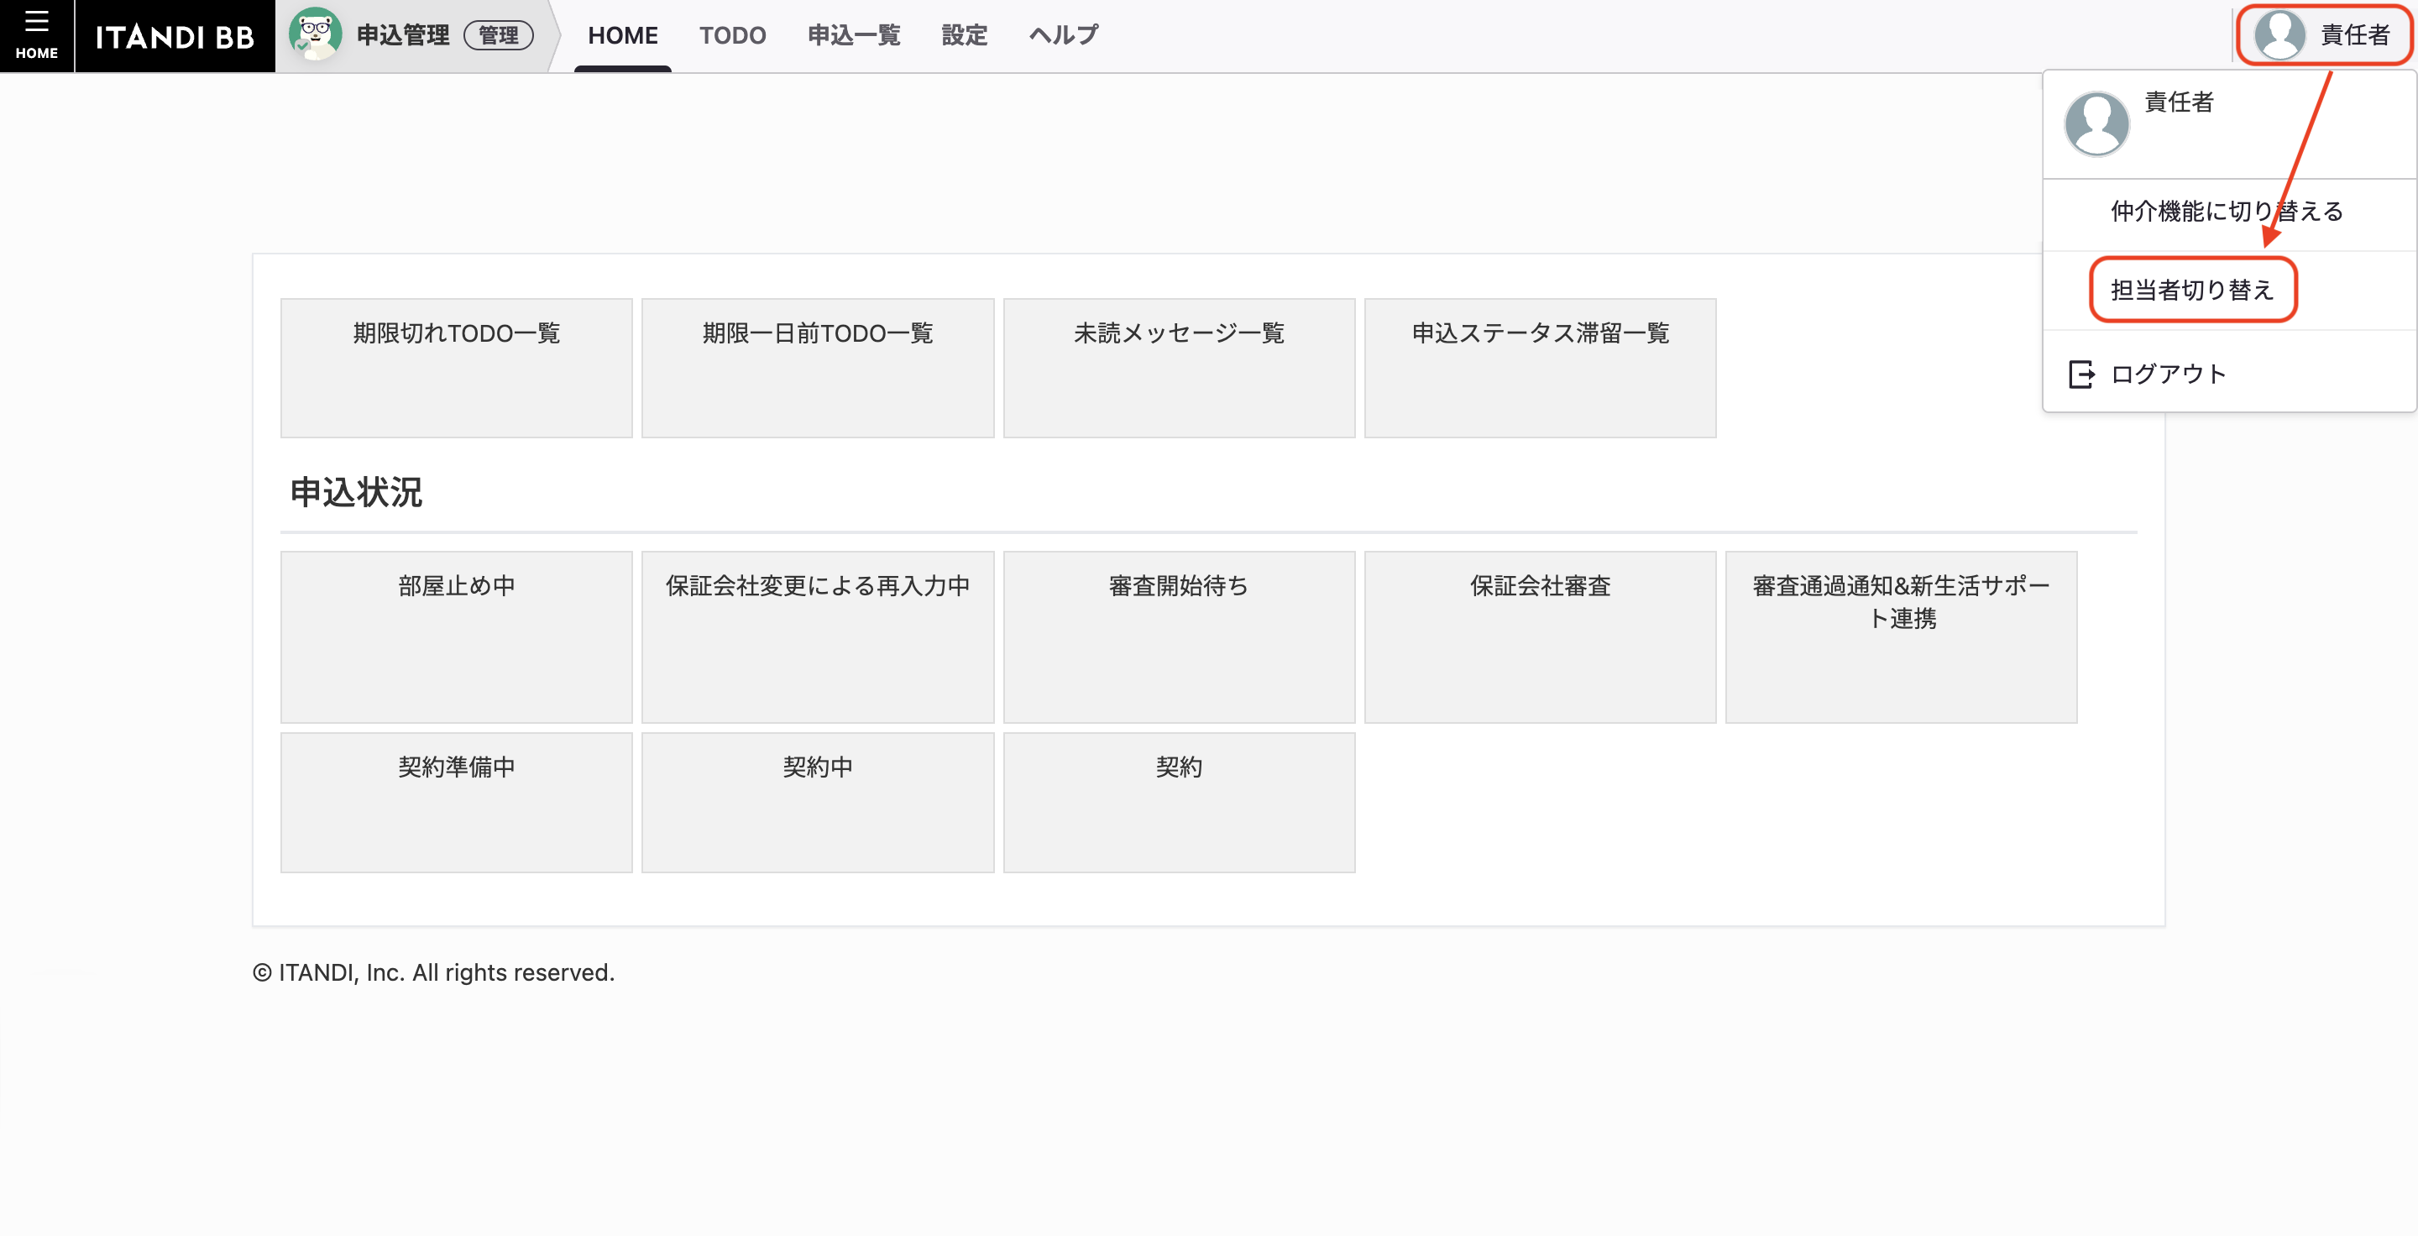2418x1236 pixels.
Task: Open the 契約 status card
Action: click(x=1179, y=803)
